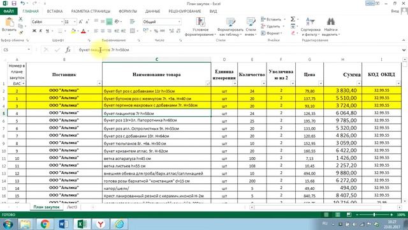
Task: Click the Format Painter brush icon
Action: tap(20, 33)
